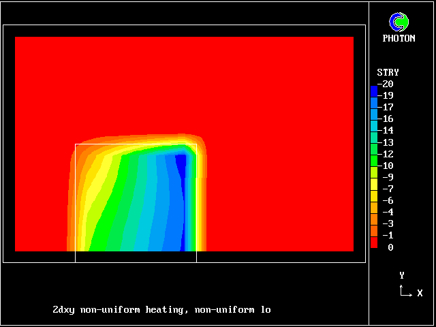The height and width of the screenshot is (327, 436).
Task: Click the PHOTON logo icon
Action: point(399,22)
